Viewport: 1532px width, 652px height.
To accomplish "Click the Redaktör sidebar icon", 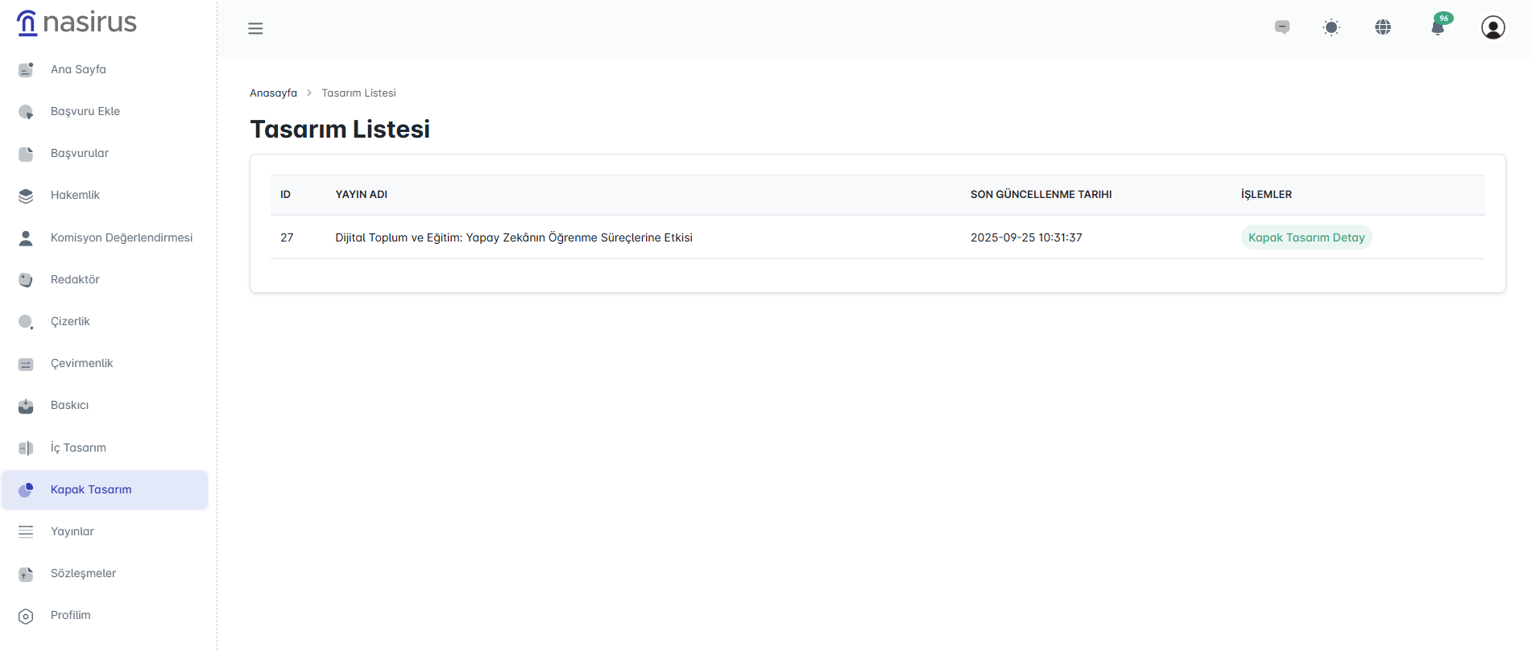I will click(26, 280).
